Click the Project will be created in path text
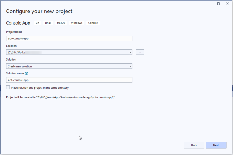 (x=61, y=97)
